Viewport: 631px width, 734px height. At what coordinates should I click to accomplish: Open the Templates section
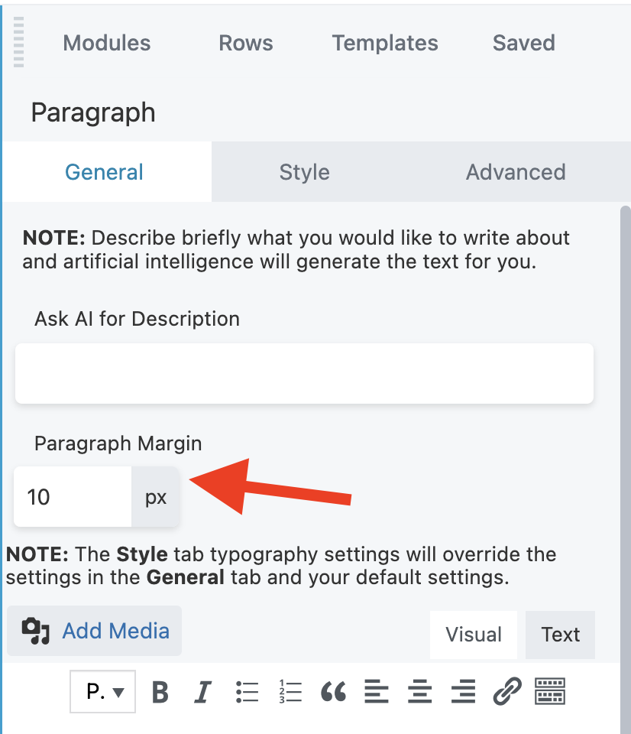pyautogui.click(x=385, y=43)
